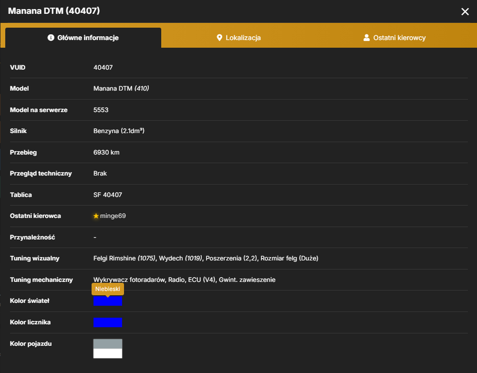Select the VUID value 40407

tap(103, 67)
